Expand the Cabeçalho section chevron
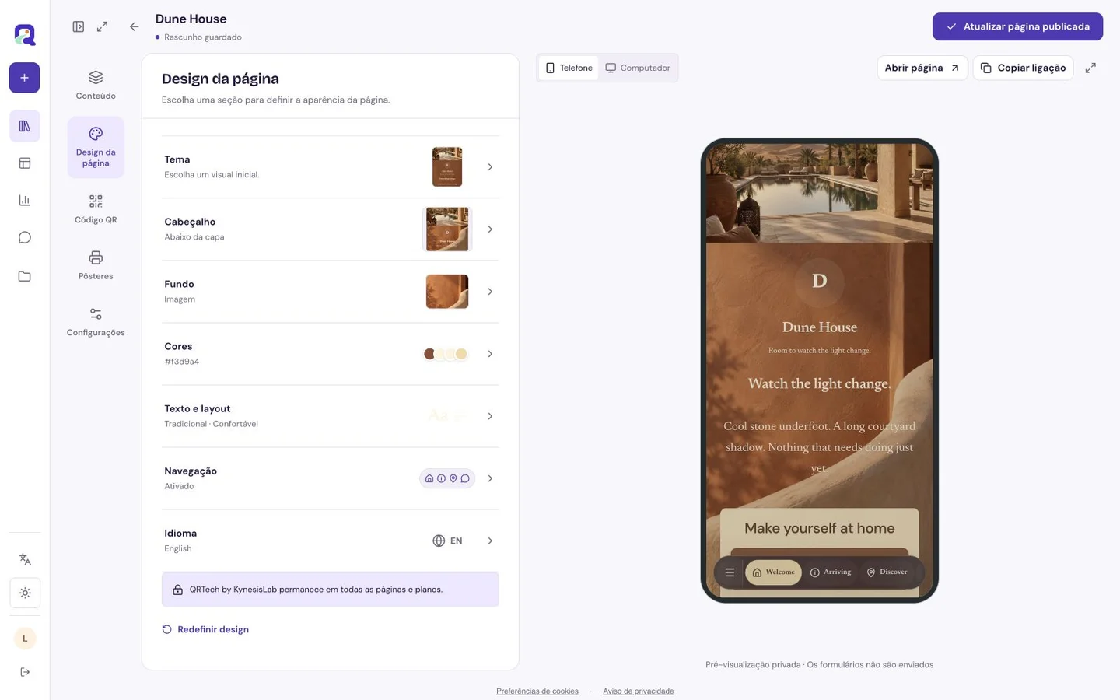This screenshot has width=1120, height=700. coord(490,229)
